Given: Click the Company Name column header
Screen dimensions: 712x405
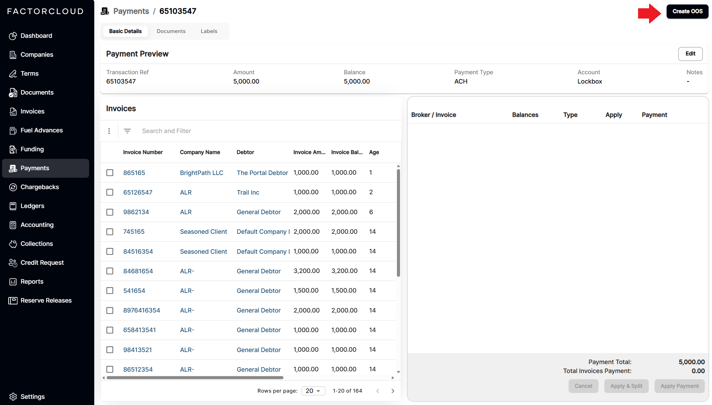Looking at the screenshot, I should 200,152.
